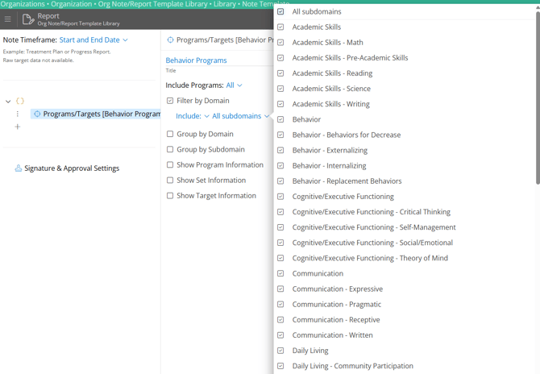The height and width of the screenshot is (374, 540).
Task: Choose All subdomains option in the list
Action: (317, 12)
